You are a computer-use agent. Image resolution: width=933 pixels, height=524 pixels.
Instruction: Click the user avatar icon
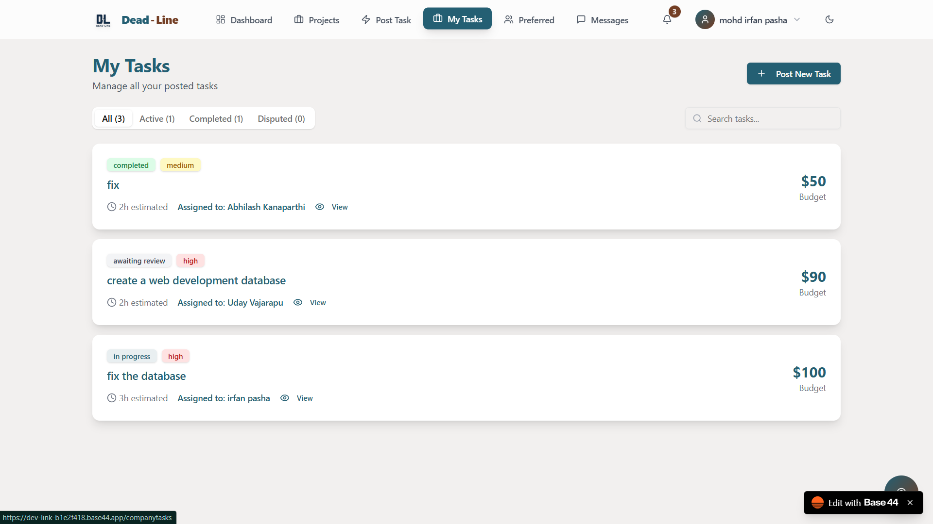[x=705, y=20]
